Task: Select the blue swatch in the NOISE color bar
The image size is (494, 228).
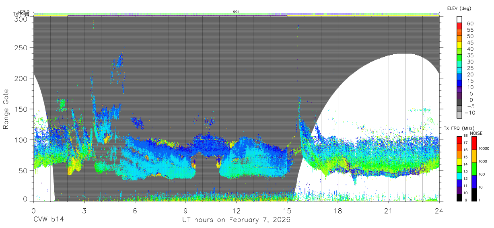Action: click(474, 182)
